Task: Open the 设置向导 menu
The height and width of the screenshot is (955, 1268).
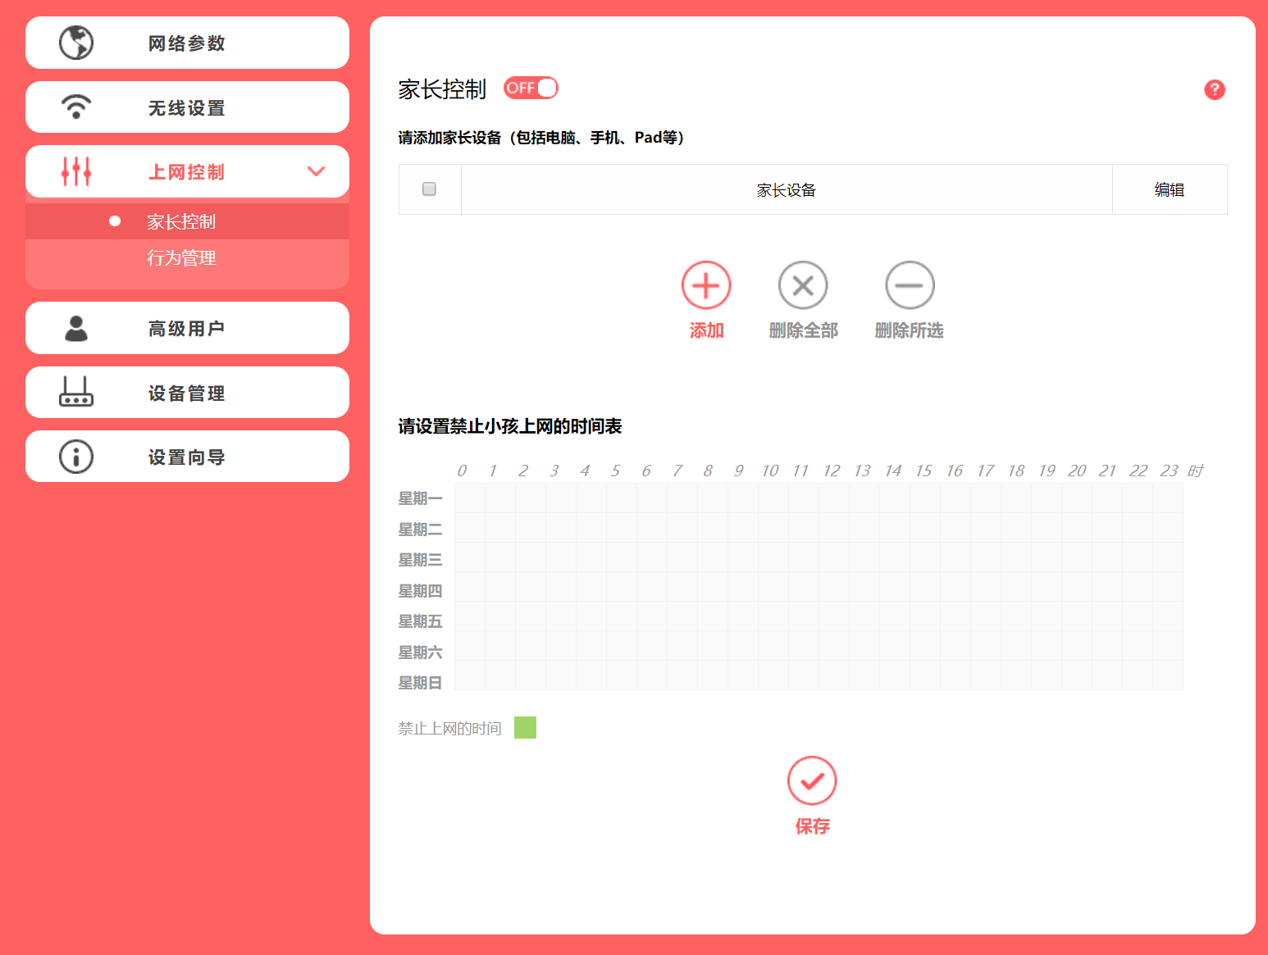Action: 187,457
